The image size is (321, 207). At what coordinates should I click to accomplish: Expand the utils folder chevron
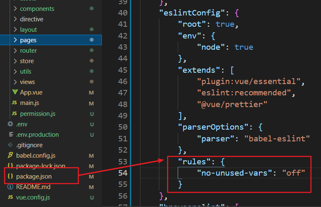pos(15,72)
